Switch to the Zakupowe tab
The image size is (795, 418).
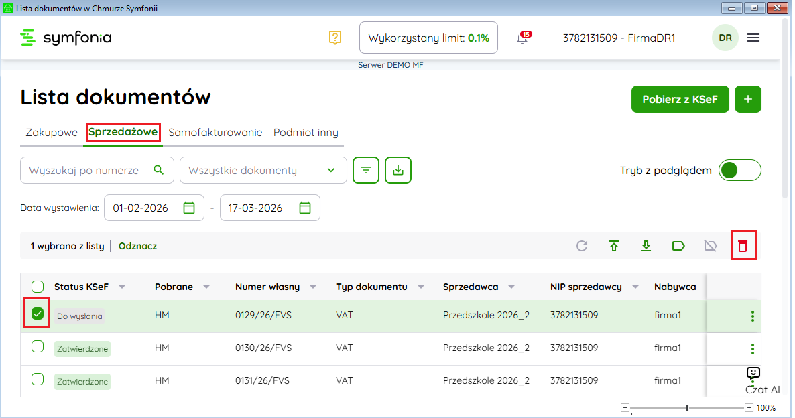coord(52,133)
